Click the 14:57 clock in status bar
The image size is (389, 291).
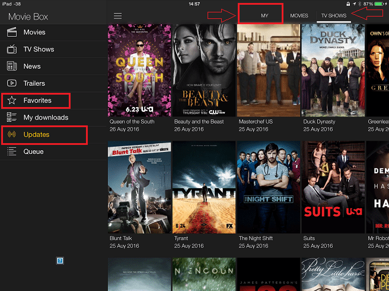pyautogui.click(x=194, y=4)
